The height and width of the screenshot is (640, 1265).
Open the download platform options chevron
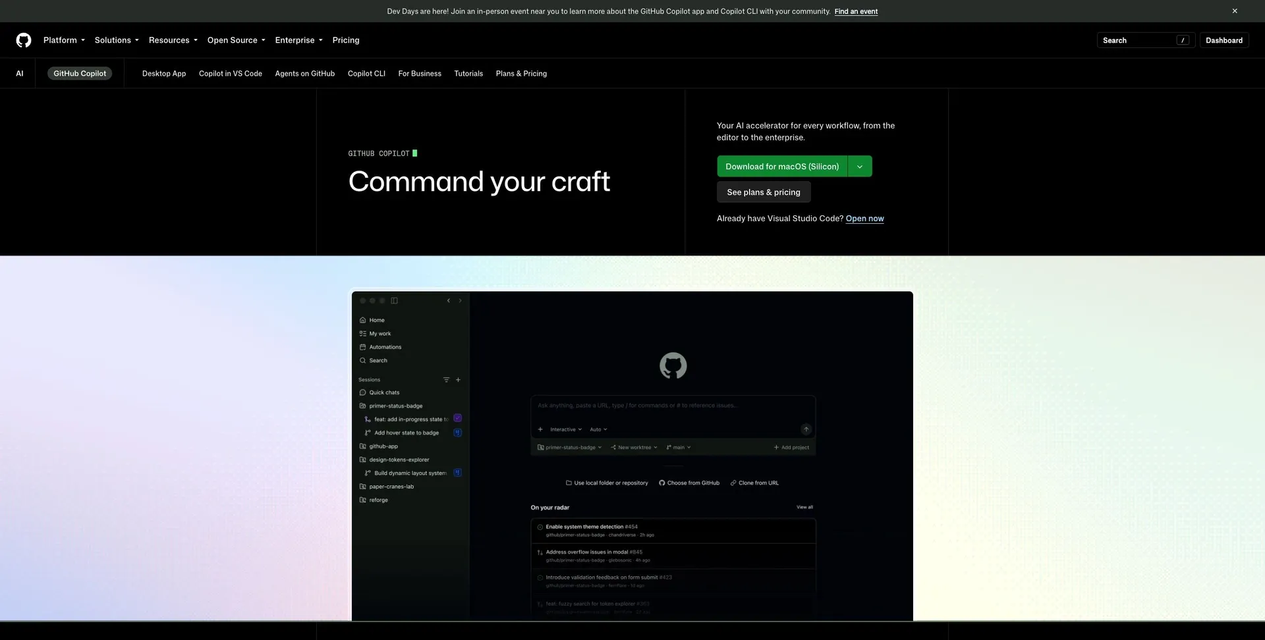(x=860, y=167)
